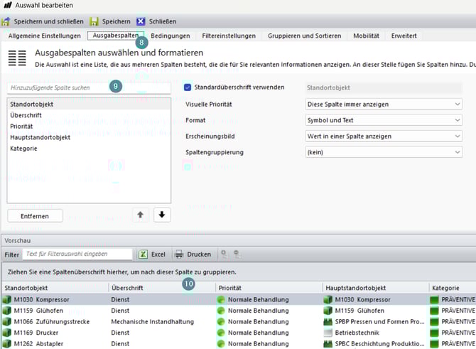Open the Visuelle Priorität dropdown
476x349 pixels.
click(x=384, y=104)
